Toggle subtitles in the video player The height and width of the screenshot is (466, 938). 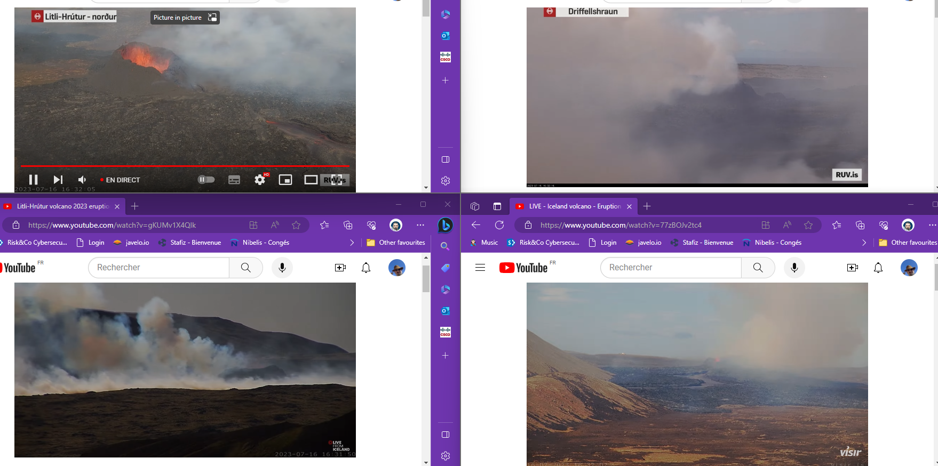pos(234,180)
